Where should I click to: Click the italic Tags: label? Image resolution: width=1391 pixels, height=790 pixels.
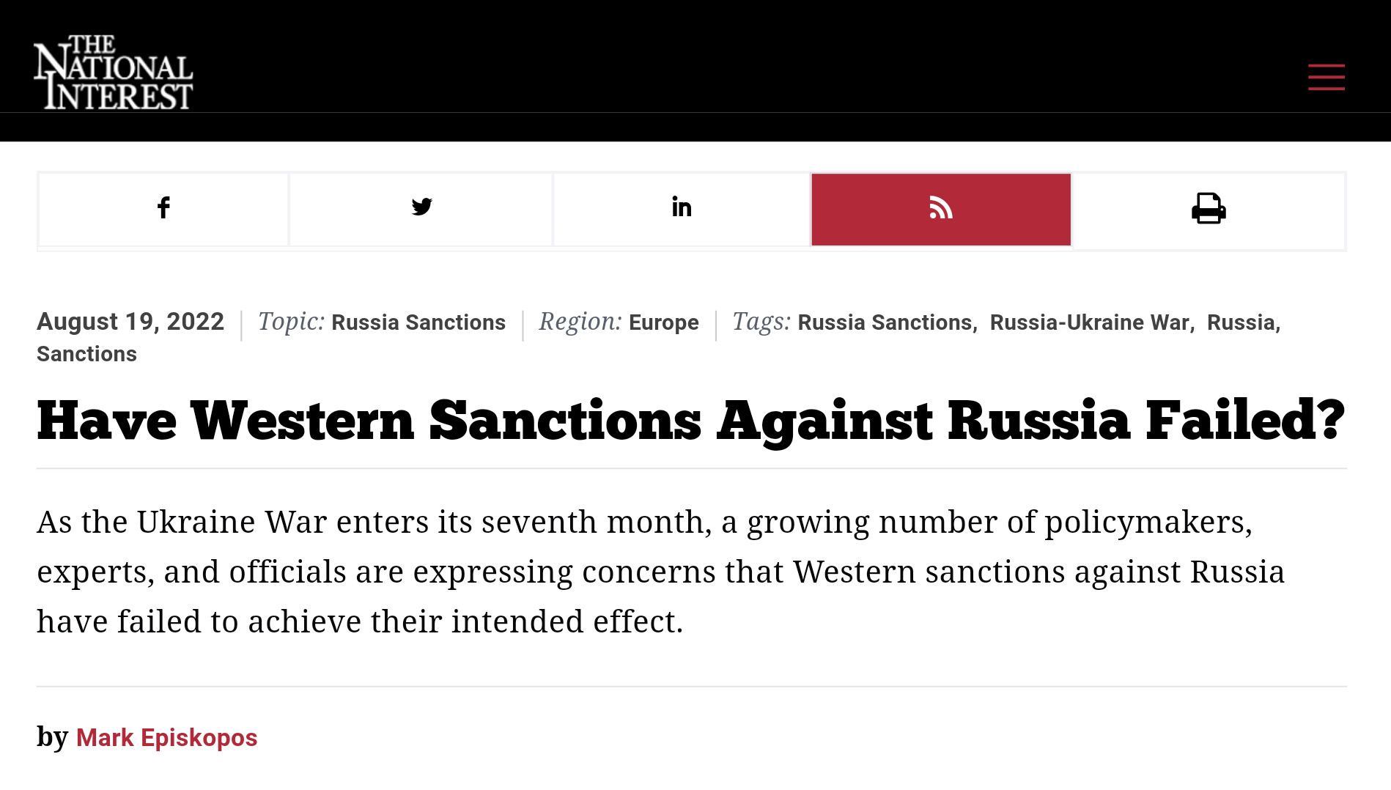tap(761, 322)
